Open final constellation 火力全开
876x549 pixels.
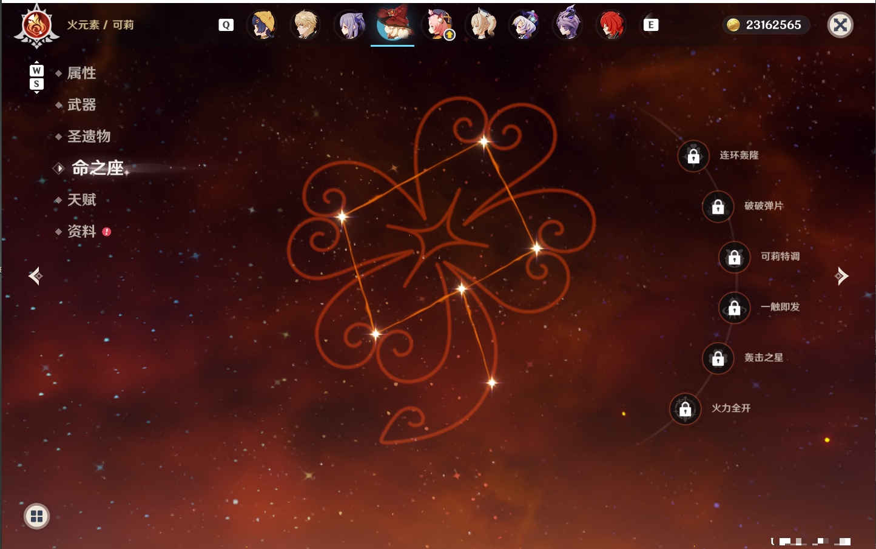coord(685,409)
